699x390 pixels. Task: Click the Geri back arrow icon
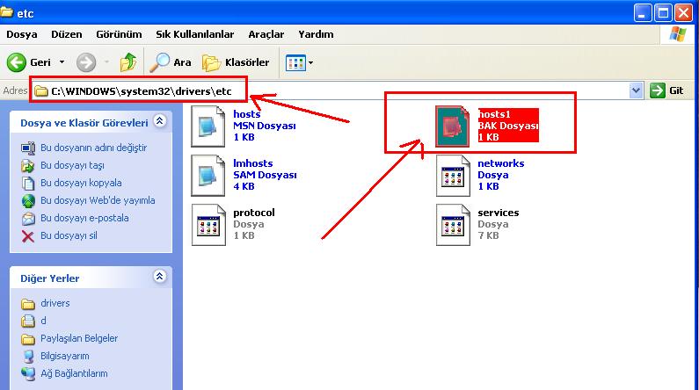tap(17, 62)
